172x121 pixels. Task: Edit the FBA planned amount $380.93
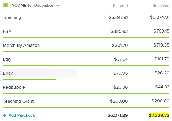tap(119, 31)
